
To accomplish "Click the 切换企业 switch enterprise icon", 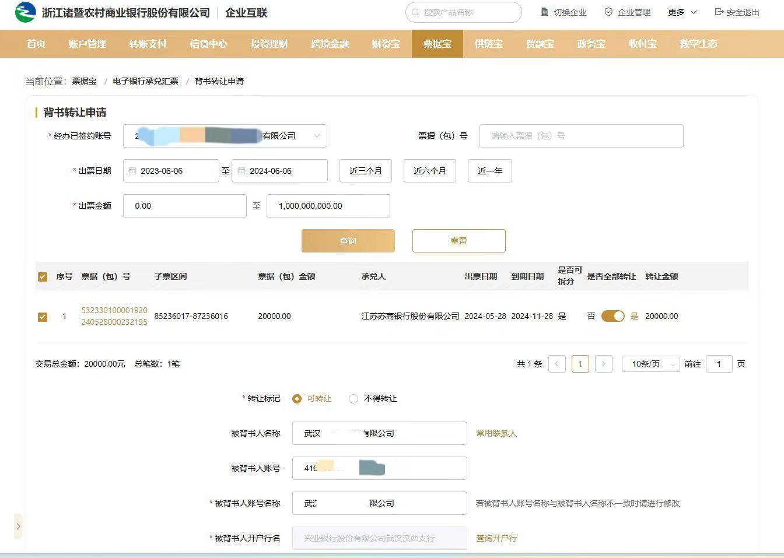I will (x=544, y=12).
